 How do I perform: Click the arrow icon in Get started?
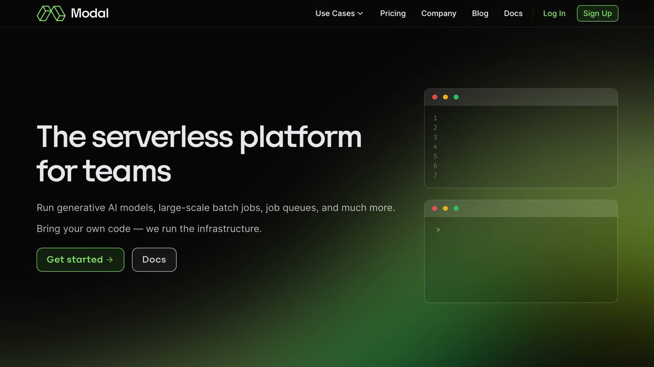coord(110,259)
